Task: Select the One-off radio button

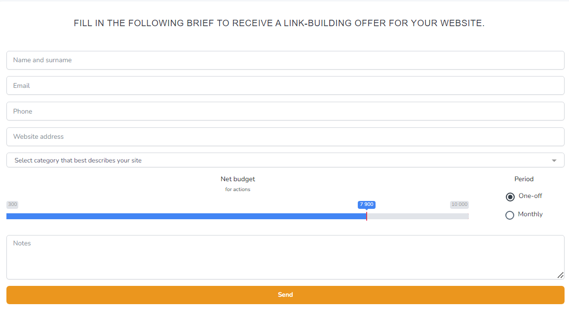Action: (x=510, y=197)
